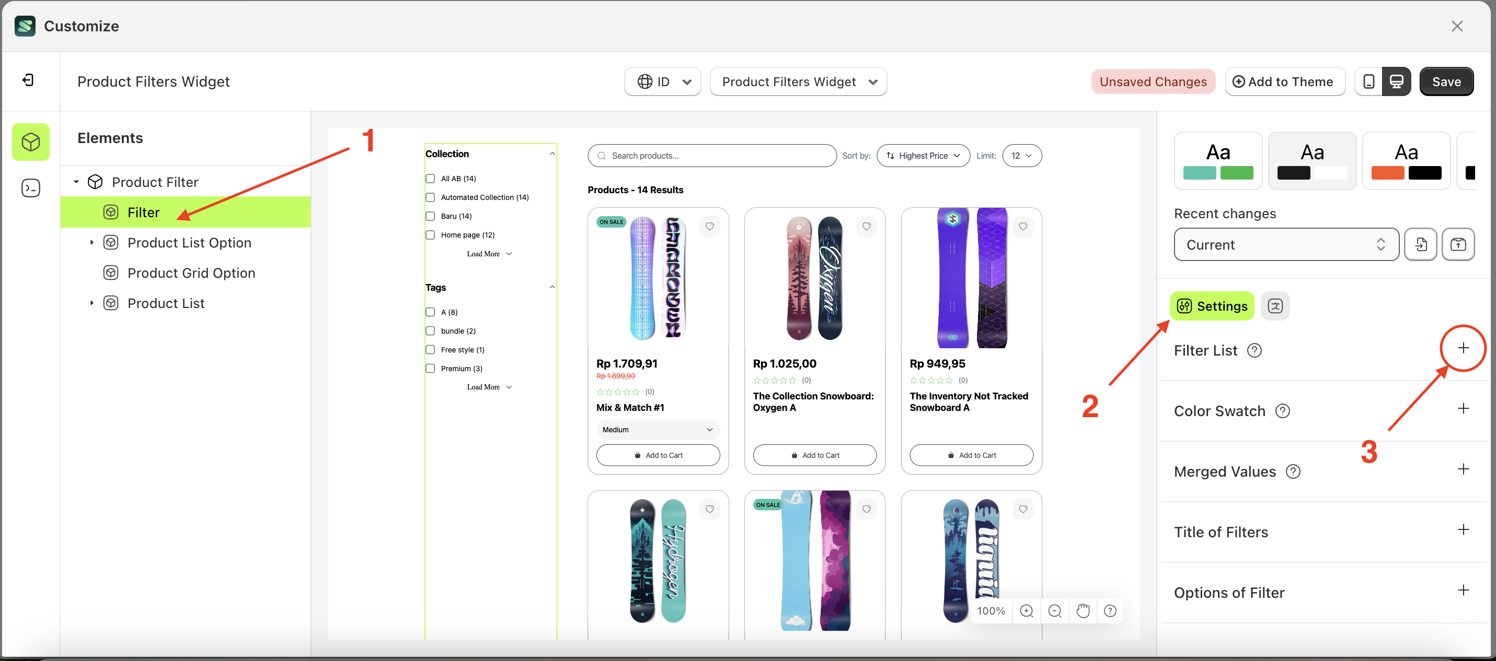Open the Filter List help tooltip icon

[x=1255, y=350]
